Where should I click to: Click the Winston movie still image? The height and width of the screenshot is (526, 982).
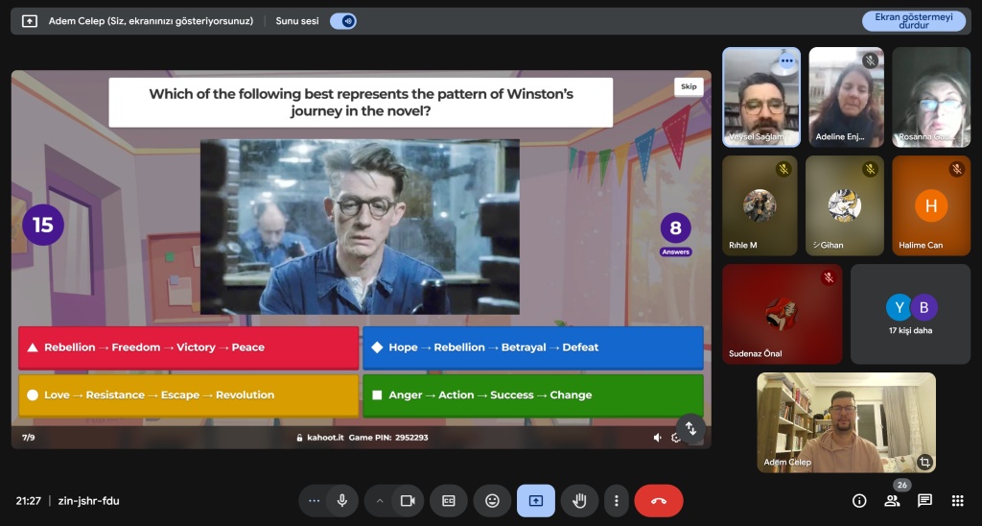(360, 227)
